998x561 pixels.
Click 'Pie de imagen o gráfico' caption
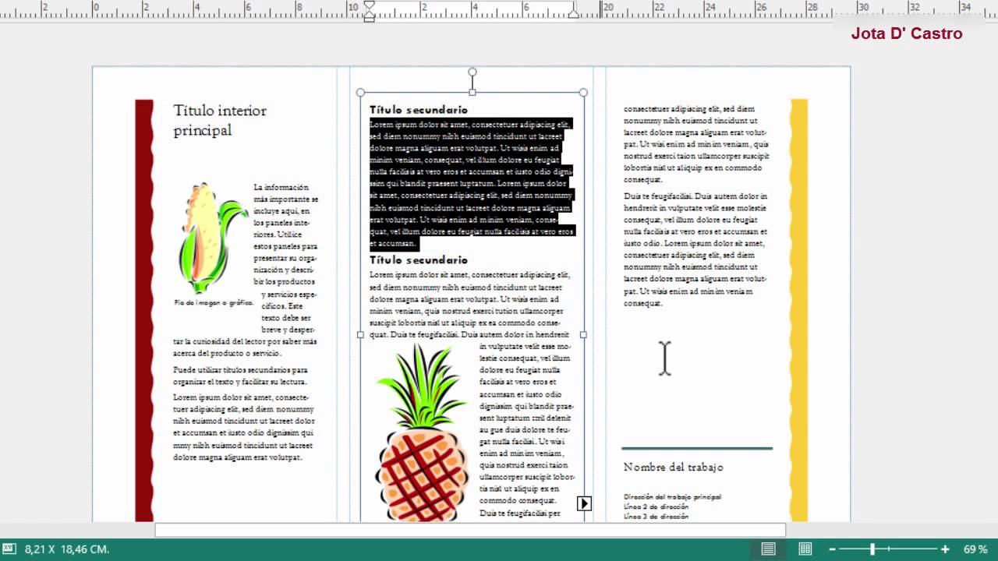(x=214, y=302)
